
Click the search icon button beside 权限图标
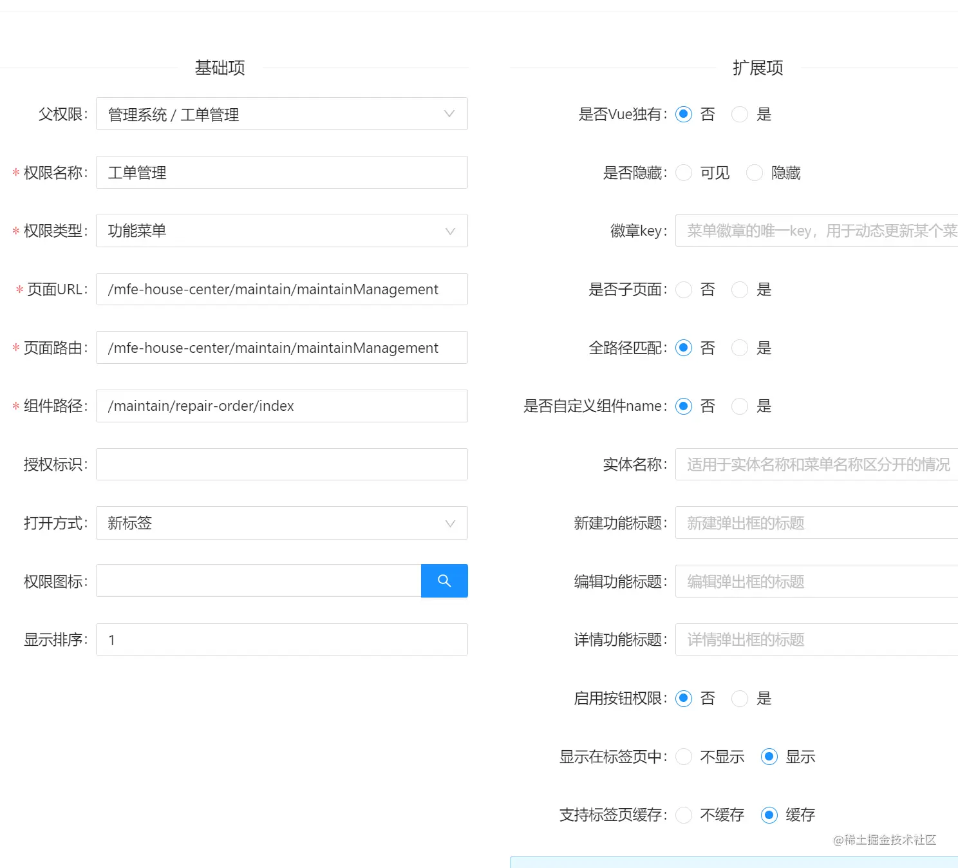pos(444,581)
